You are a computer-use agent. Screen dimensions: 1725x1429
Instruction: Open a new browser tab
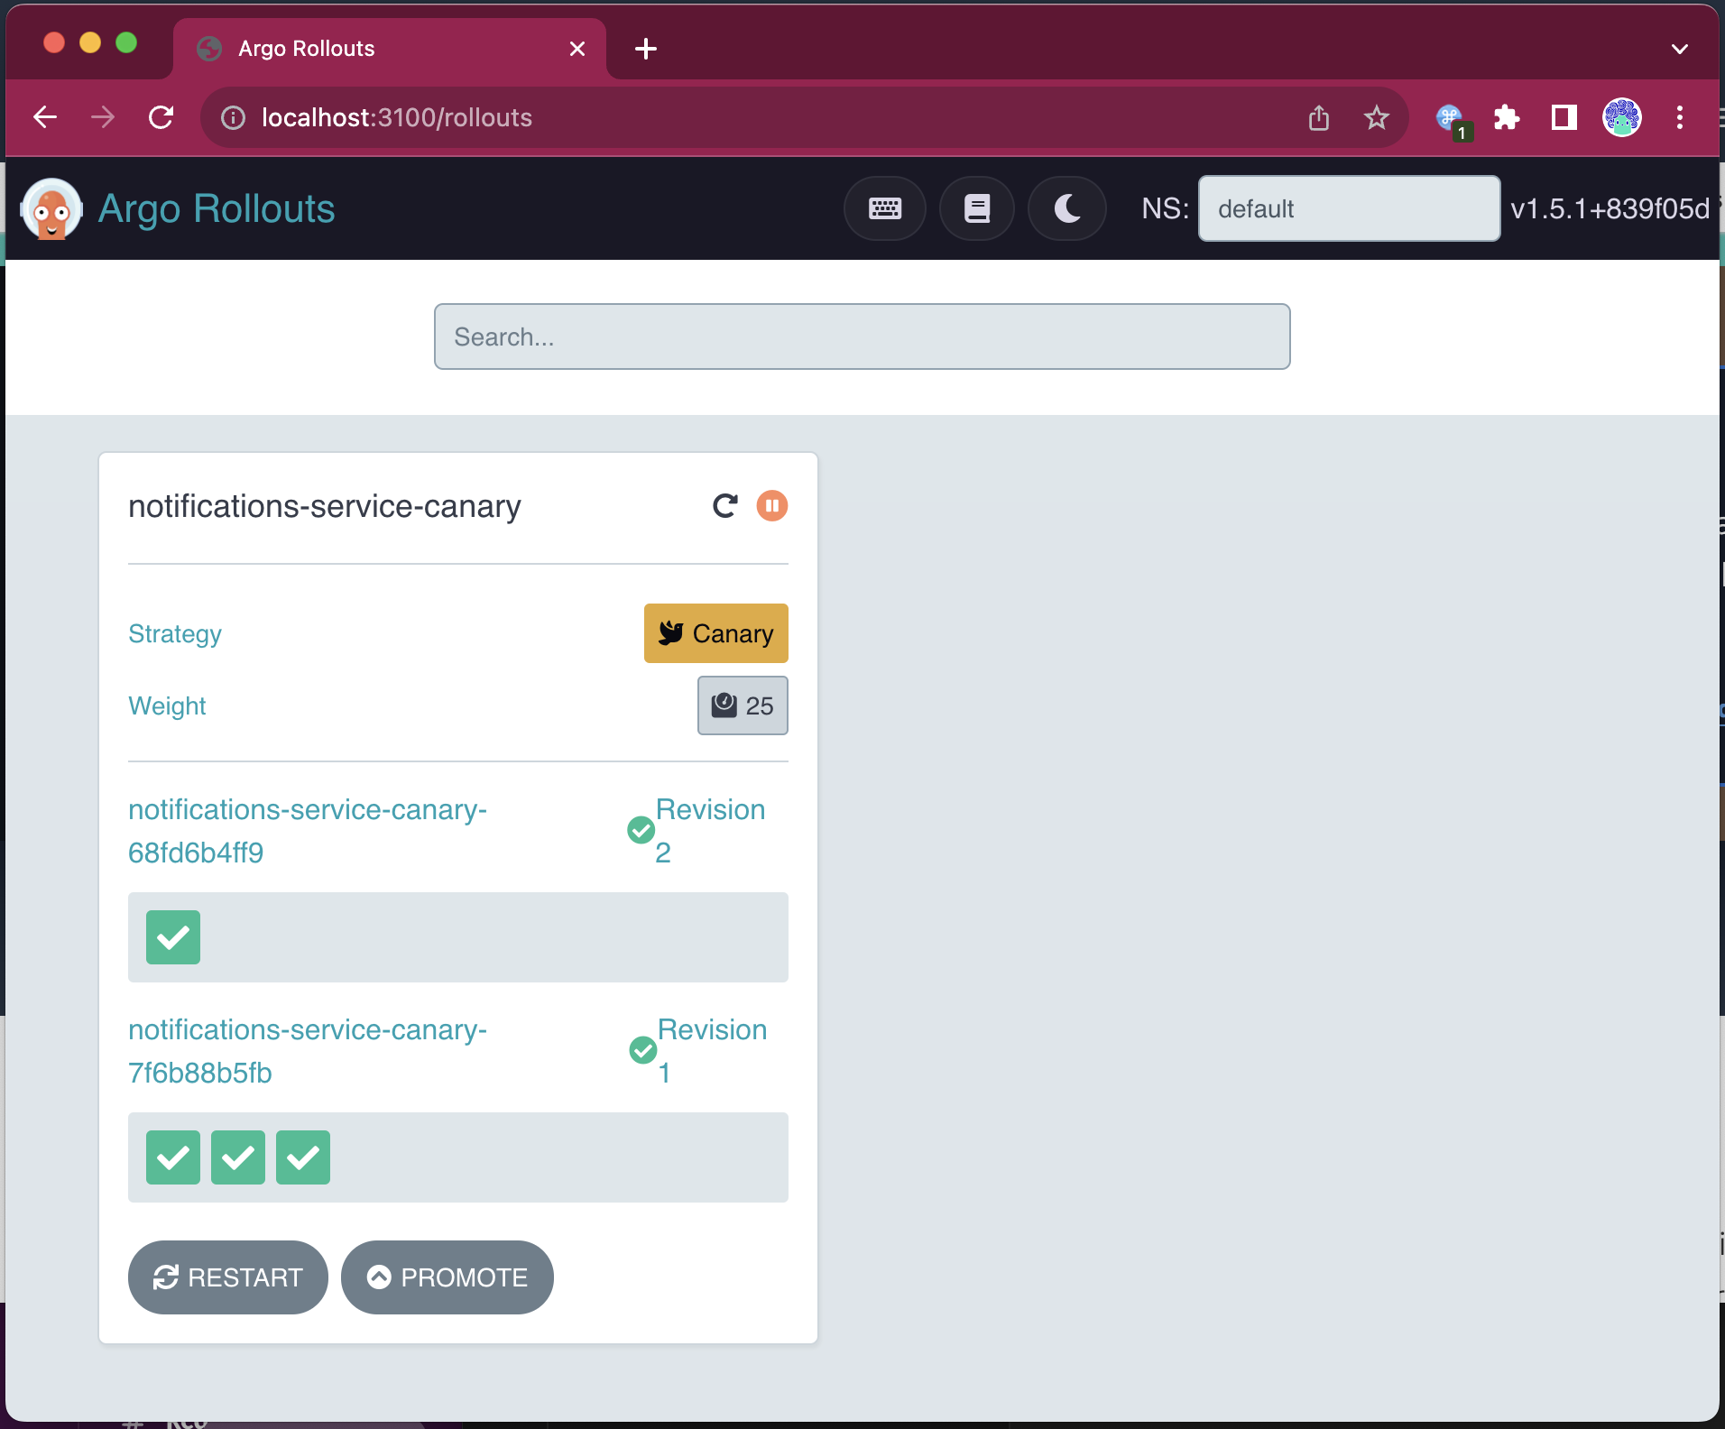(646, 49)
